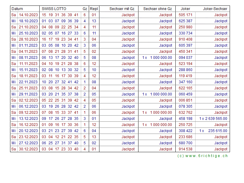Click Joker number 505 171

pos(185,15)
